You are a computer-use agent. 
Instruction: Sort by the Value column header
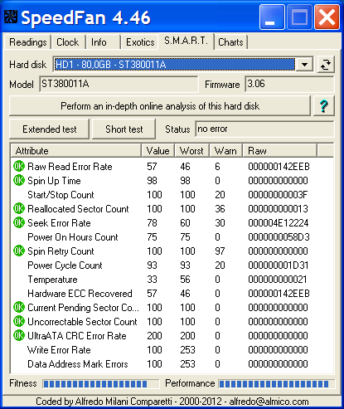coord(157,151)
